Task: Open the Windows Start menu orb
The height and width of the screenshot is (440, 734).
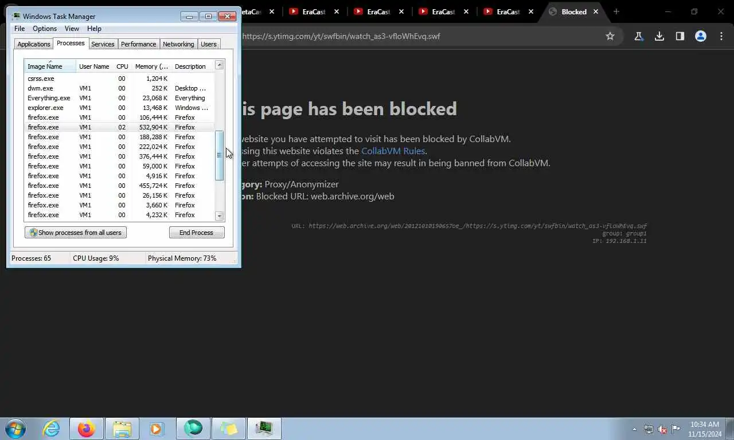Action: coord(15,429)
